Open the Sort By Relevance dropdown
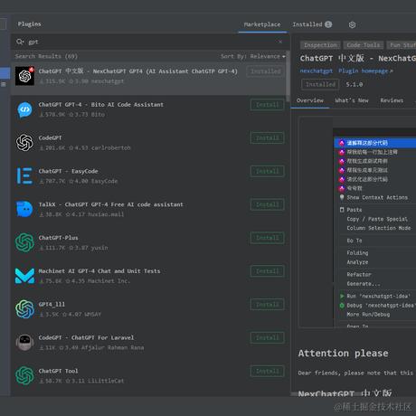 [253, 56]
